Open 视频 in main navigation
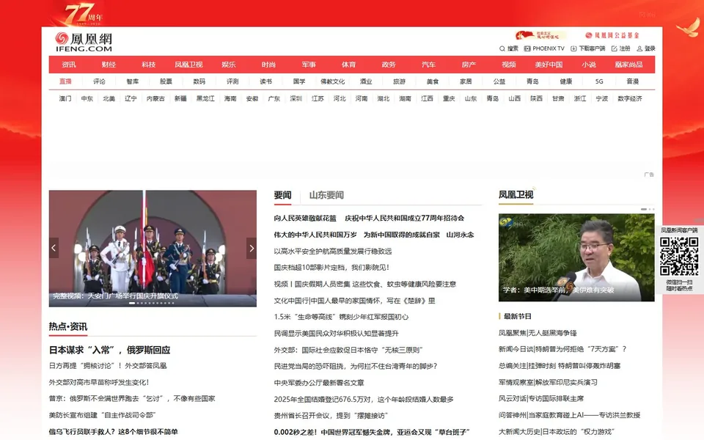The image size is (704, 440). tap(509, 65)
